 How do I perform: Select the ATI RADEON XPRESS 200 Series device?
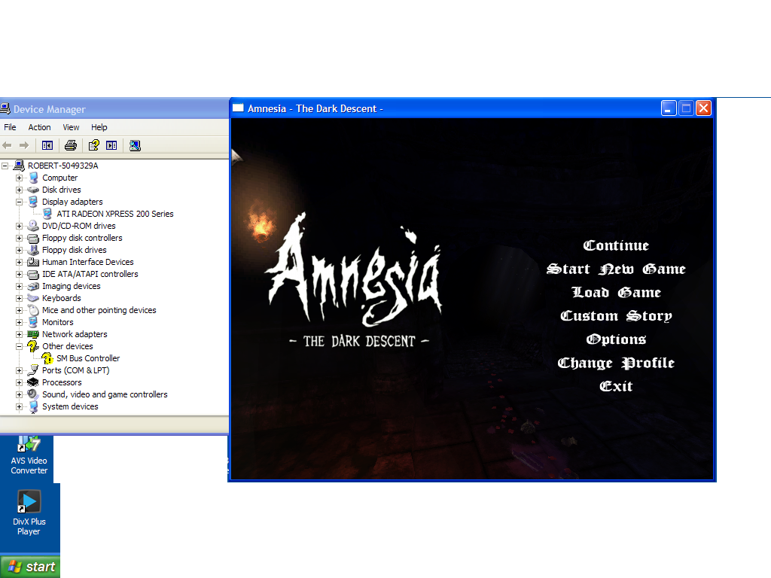click(x=114, y=214)
